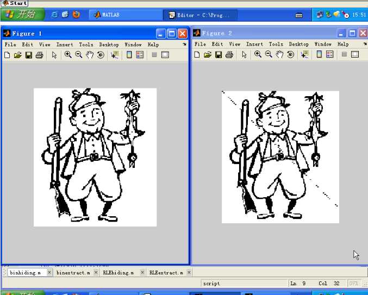
Task: Click Save icon in Figure 2 toolbar
Action: [219, 55]
